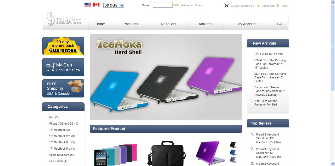The height and width of the screenshot is (166, 335).
Task: Click the 30 day money back Guarantee banner
Action: click(63, 46)
